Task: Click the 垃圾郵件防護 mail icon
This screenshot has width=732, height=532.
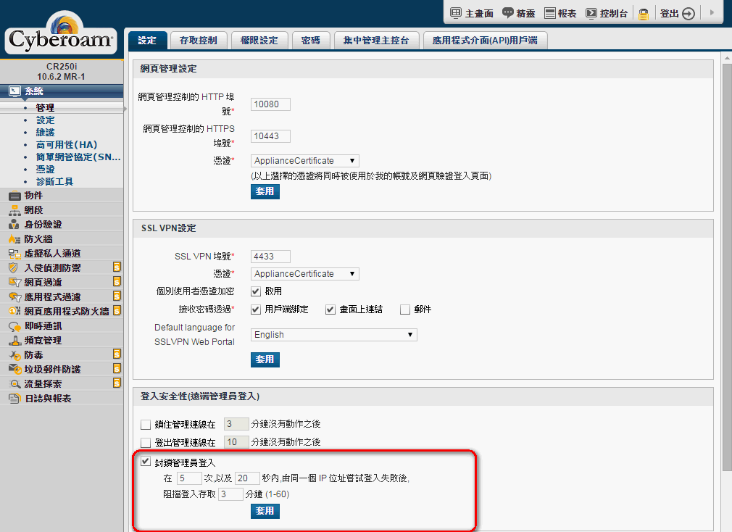Action: tap(15, 370)
